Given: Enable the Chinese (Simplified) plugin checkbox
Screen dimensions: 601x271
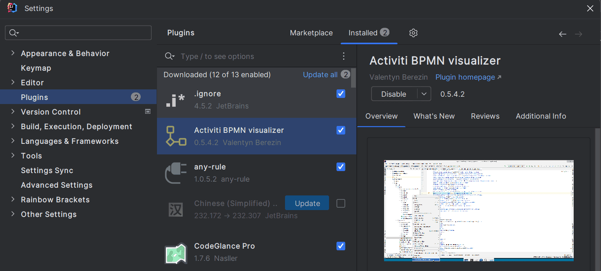Looking at the screenshot, I should click(x=341, y=204).
